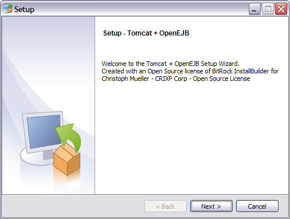This screenshot has height=219, width=290.
Task: Minimize the Setup wizard window
Action: (254, 9)
